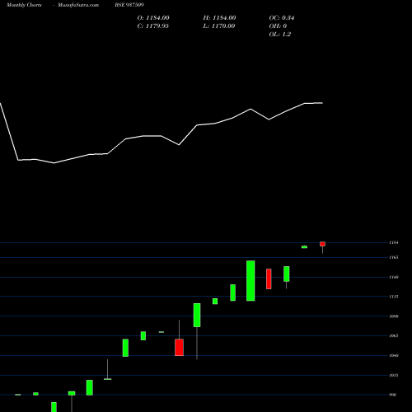Screen dimensions: 412x412
Task: Click the tallest green candle near 1165
Action: [250, 281]
